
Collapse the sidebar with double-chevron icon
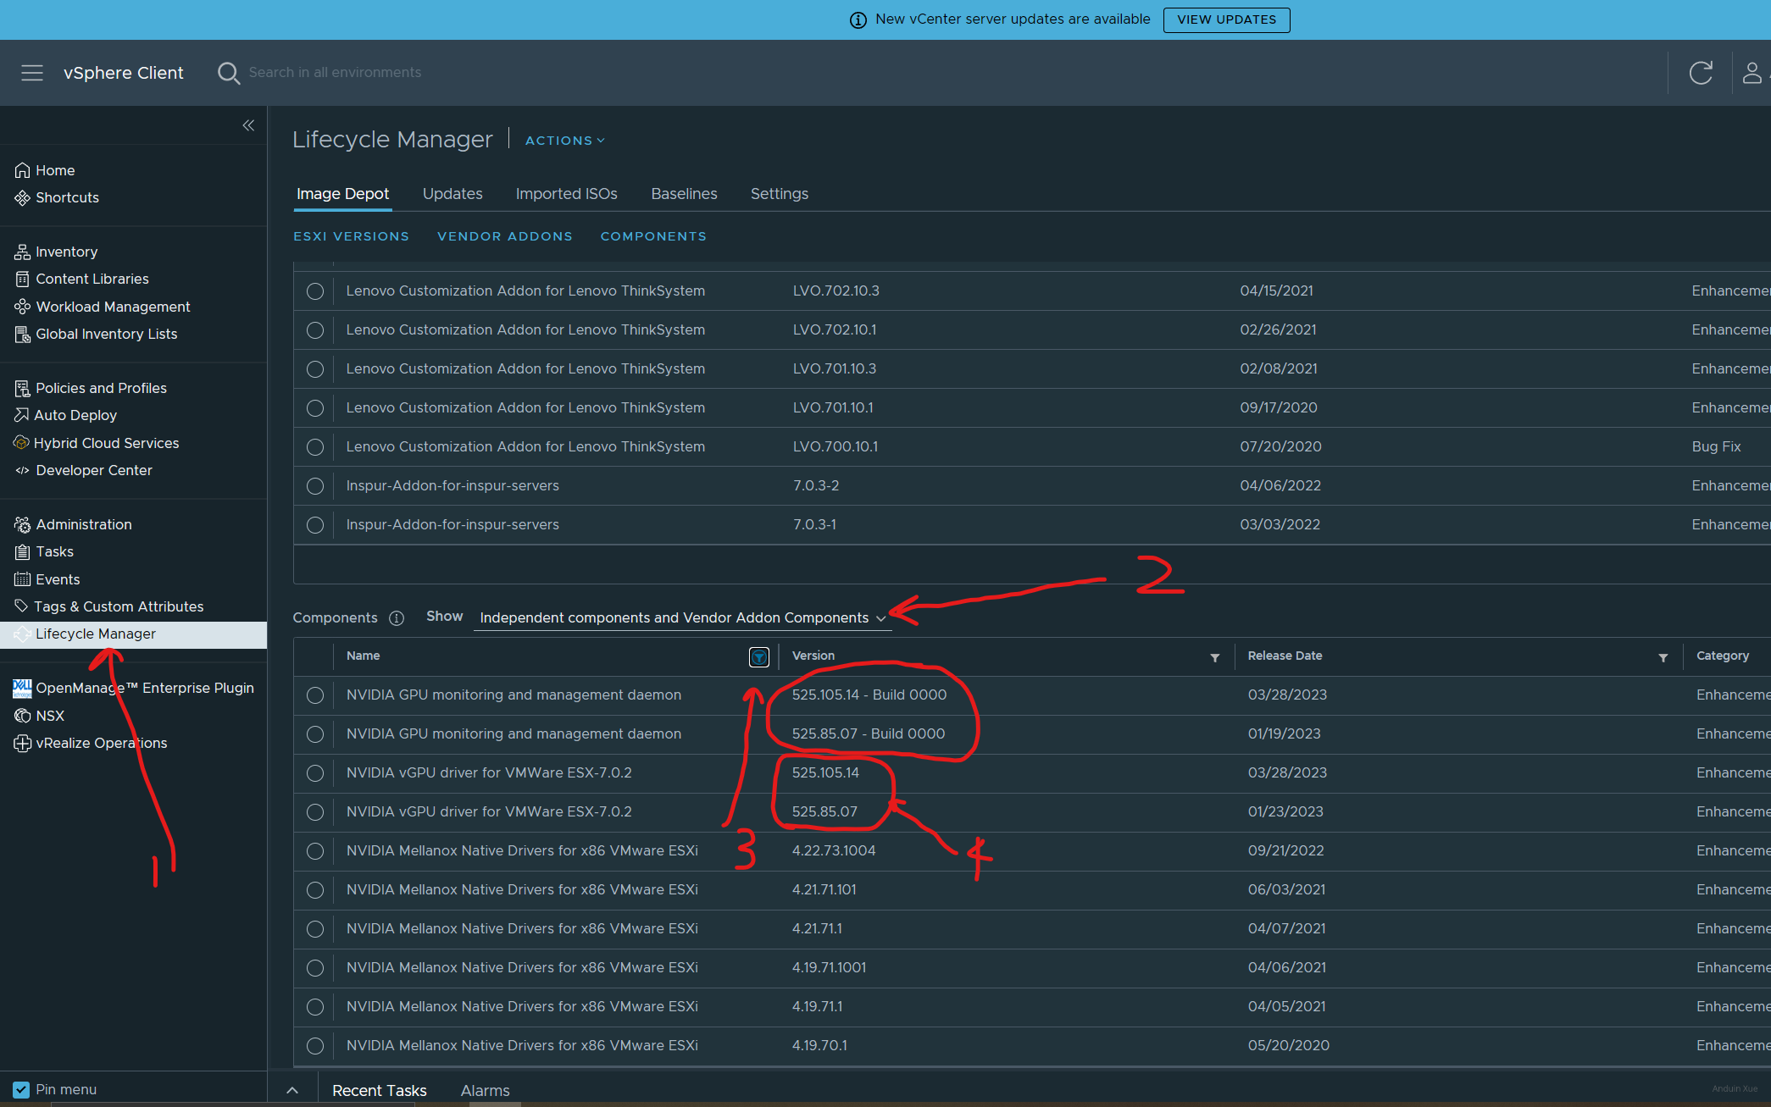point(248,125)
